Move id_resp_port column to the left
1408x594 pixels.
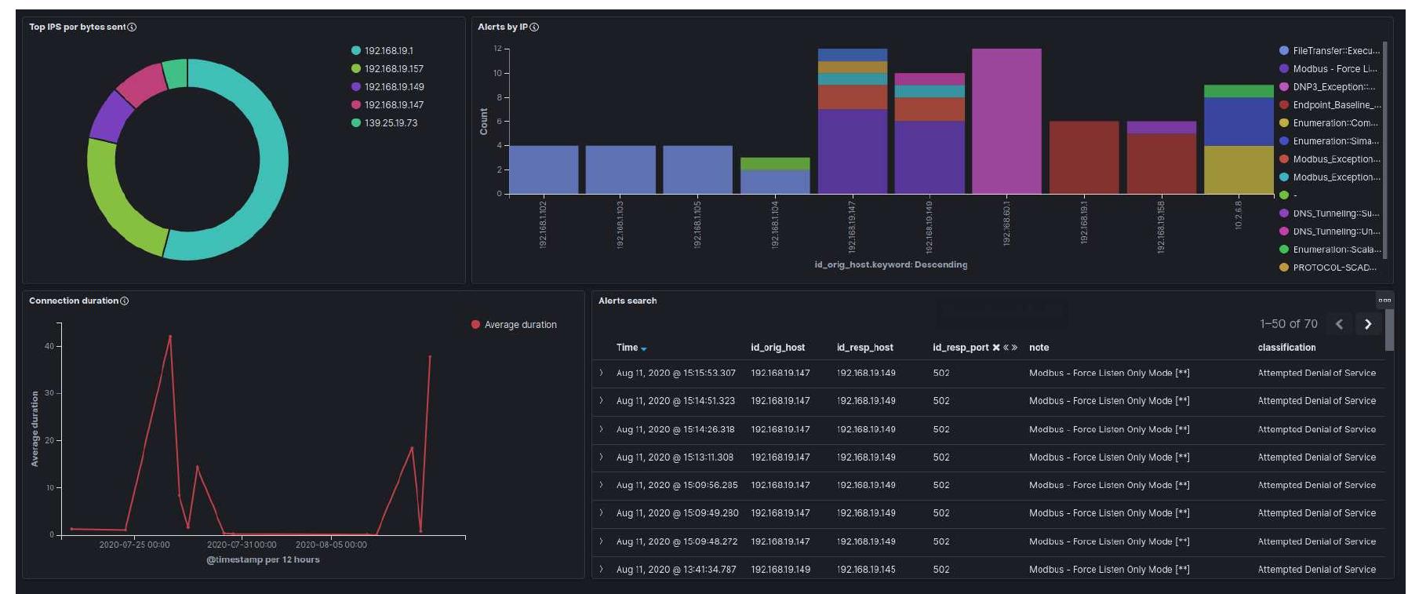click(x=1006, y=348)
